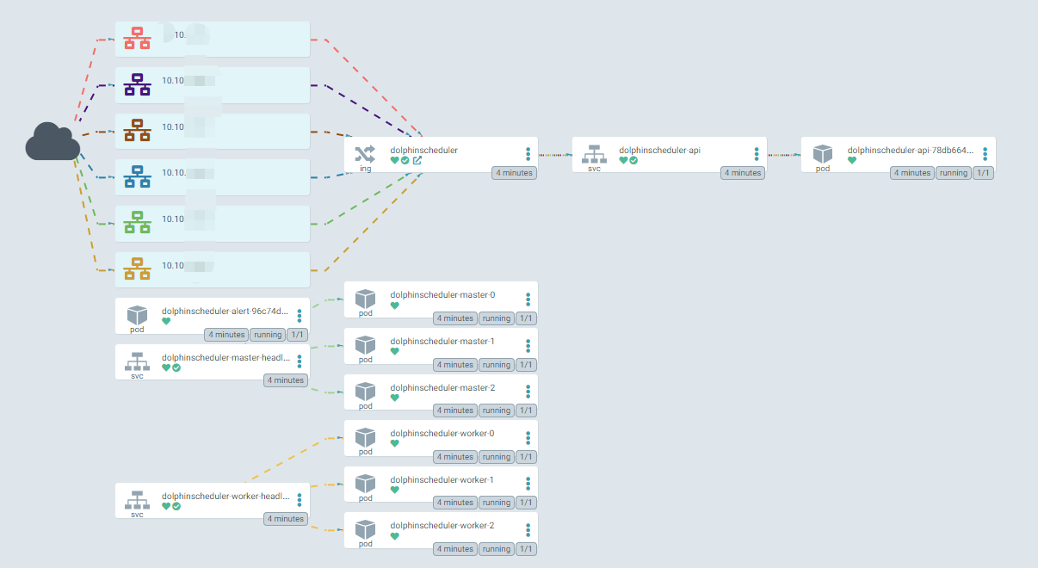
Task: Click the dolphinscheduler-alert pod cube icon
Action: (x=137, y=315)
